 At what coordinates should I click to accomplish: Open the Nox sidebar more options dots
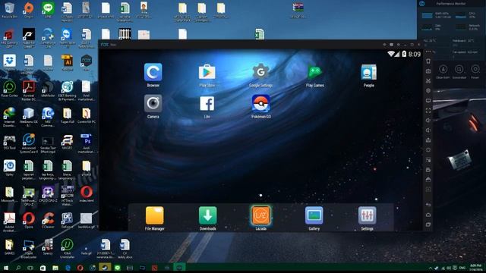point(428,52)
